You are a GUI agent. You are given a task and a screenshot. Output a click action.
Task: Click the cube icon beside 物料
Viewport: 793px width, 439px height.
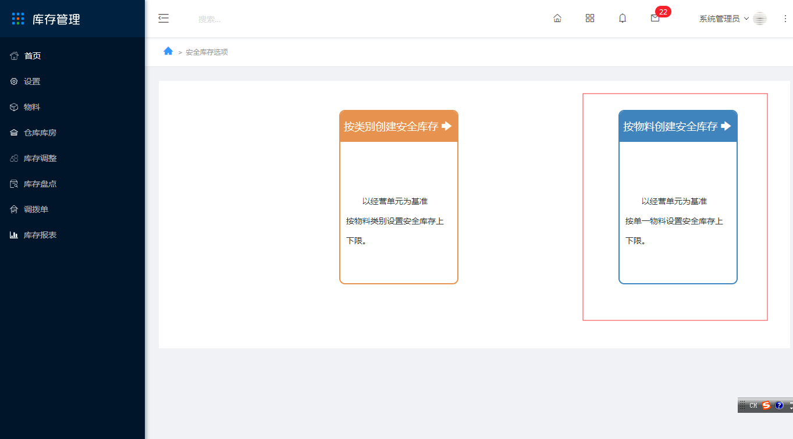coord(14,107)
